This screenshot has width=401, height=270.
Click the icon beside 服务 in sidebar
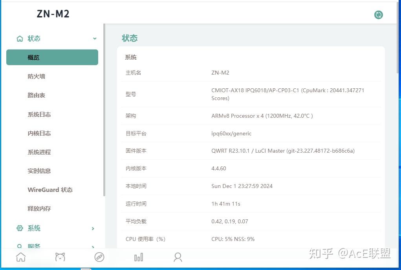click(x=19, y=246)
